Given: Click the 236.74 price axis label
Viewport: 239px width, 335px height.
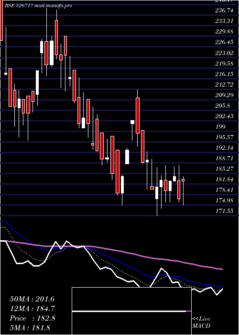Looking at the screenshot, I should (224, 11).
